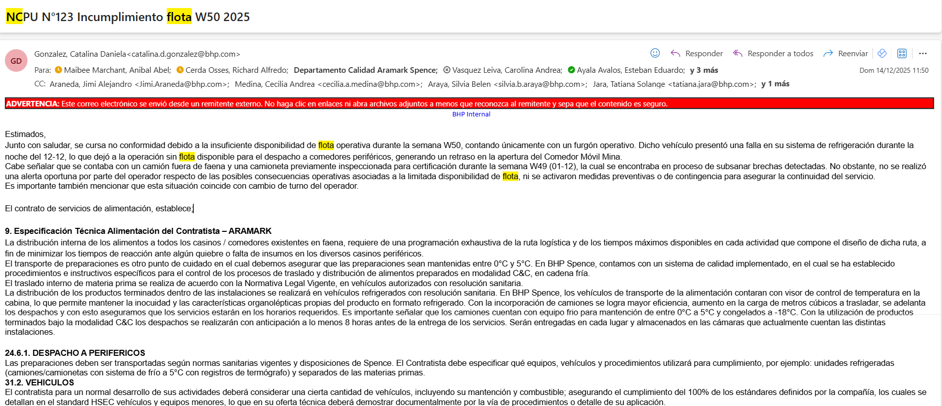Click the Copilot icon next to Reenviar
Screen dimensions: 942x406
(882, 54)
